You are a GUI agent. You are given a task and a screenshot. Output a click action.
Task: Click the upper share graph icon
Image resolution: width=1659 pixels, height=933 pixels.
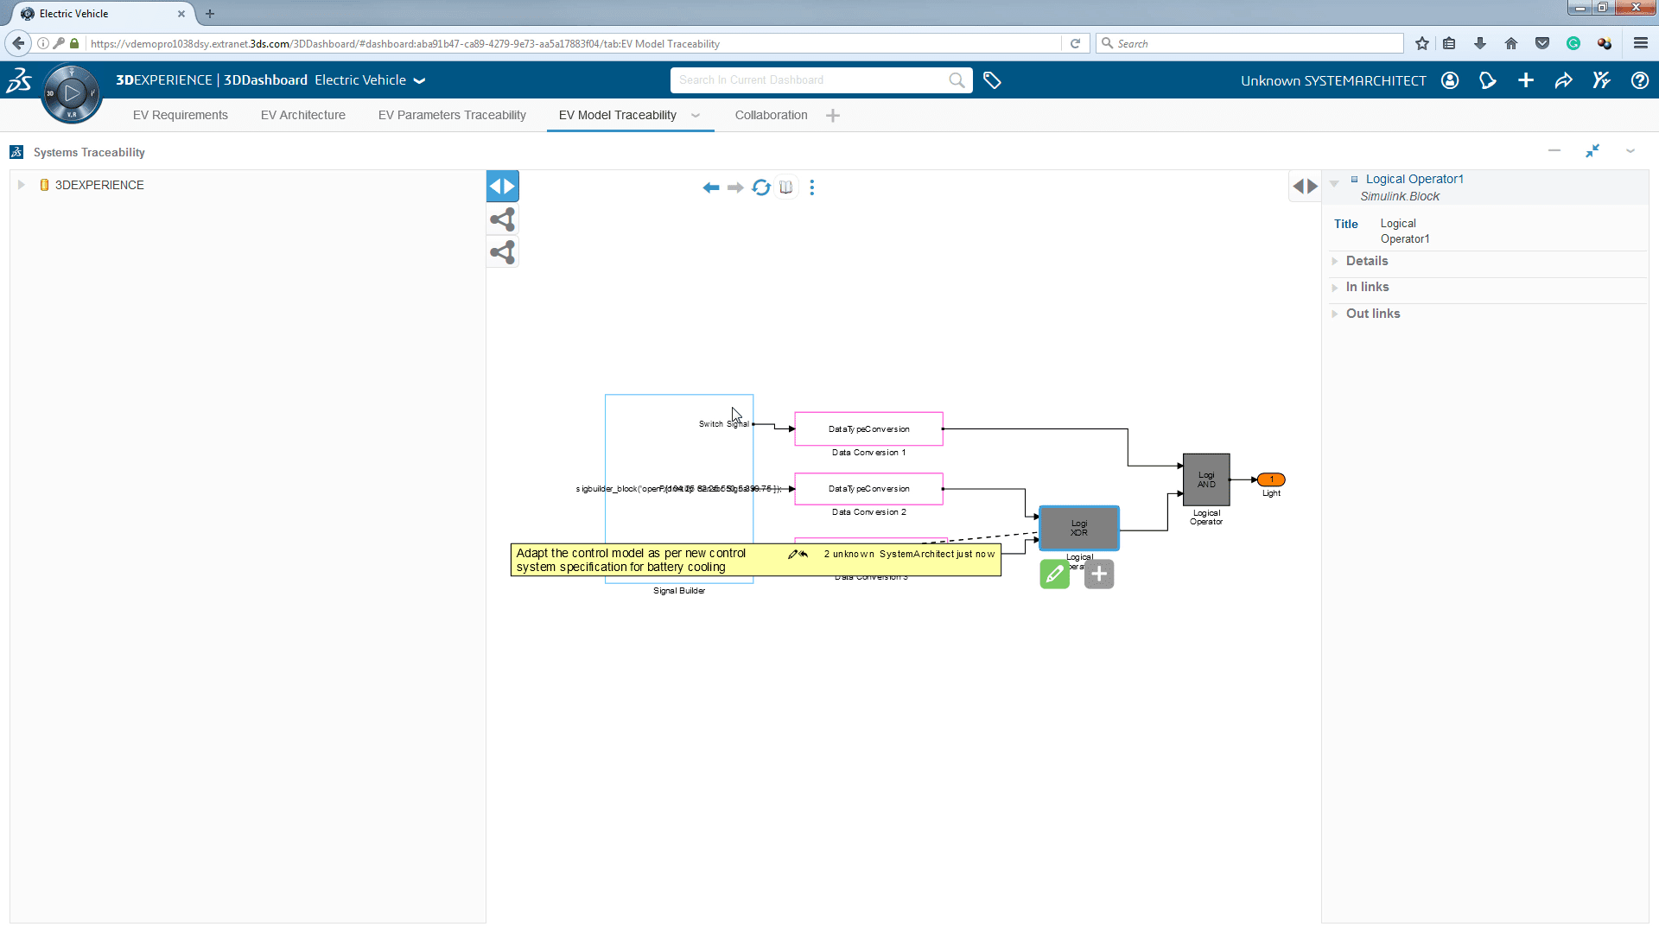(502, 219)
